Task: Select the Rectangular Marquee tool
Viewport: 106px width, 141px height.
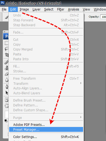Action: (x=7, y=43)
